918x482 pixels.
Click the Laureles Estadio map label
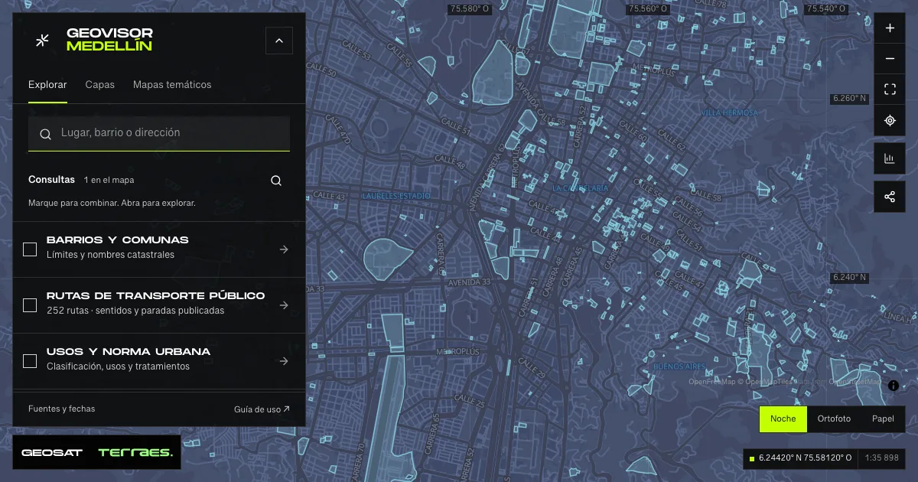click(397, 196)
